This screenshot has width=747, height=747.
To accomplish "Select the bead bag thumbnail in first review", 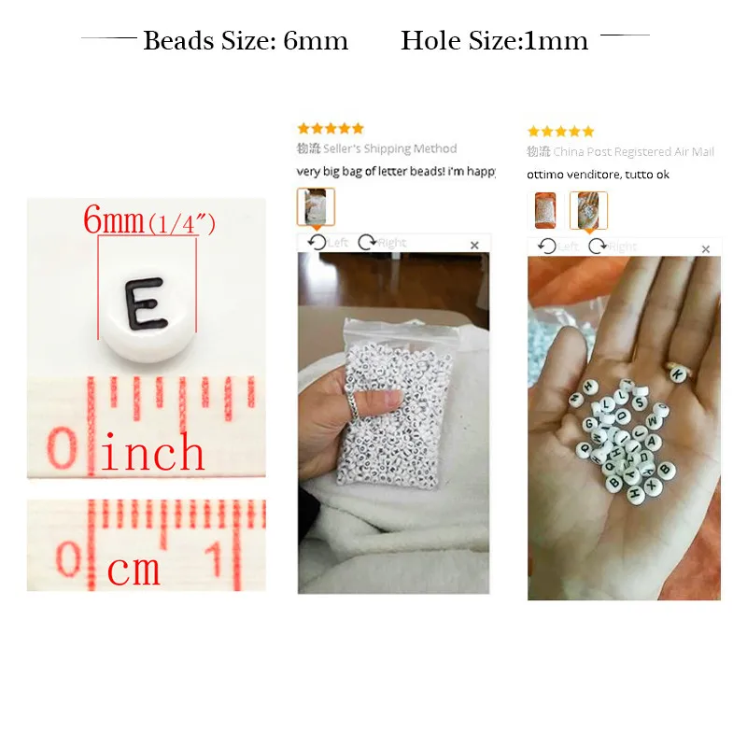I will pyautogui.click(x=316, y=206).
